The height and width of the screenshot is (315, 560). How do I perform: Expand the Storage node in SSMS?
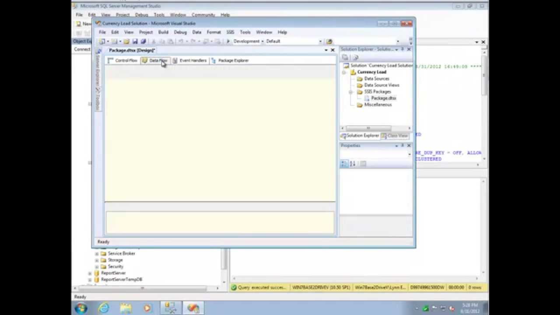pos(97,260)
